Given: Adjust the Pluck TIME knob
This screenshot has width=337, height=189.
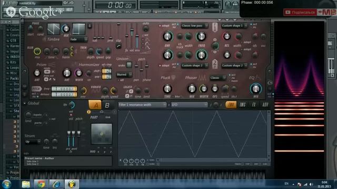Looking at the screenshot, I should pyautogui.click(x=167, y=89).
